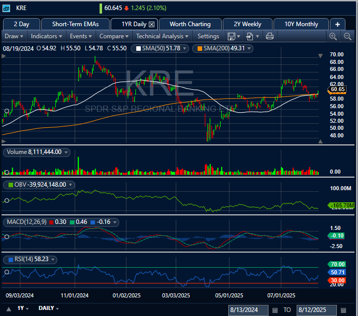
Task: Switch to the 10Y Monthly tab
Action: [301, 24]
